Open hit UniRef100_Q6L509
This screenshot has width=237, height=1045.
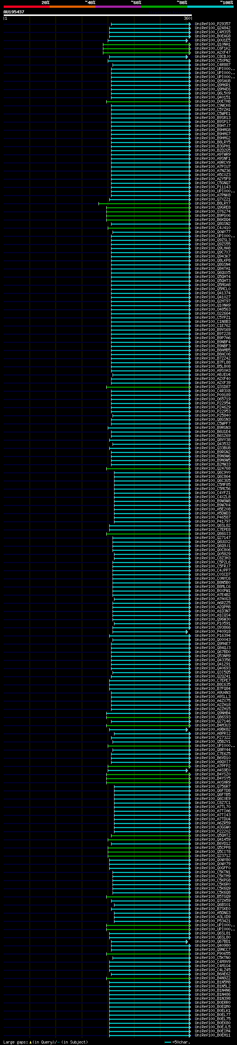(213, 93)
